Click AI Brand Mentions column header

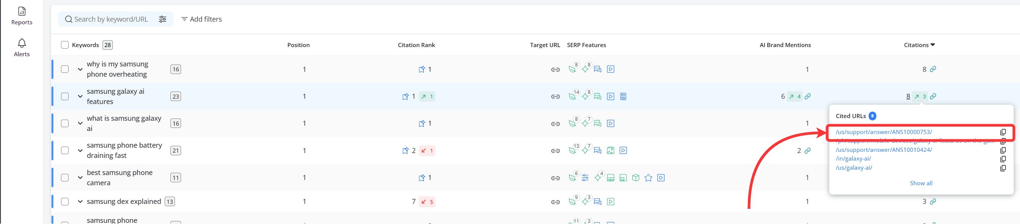coord(785,45)
